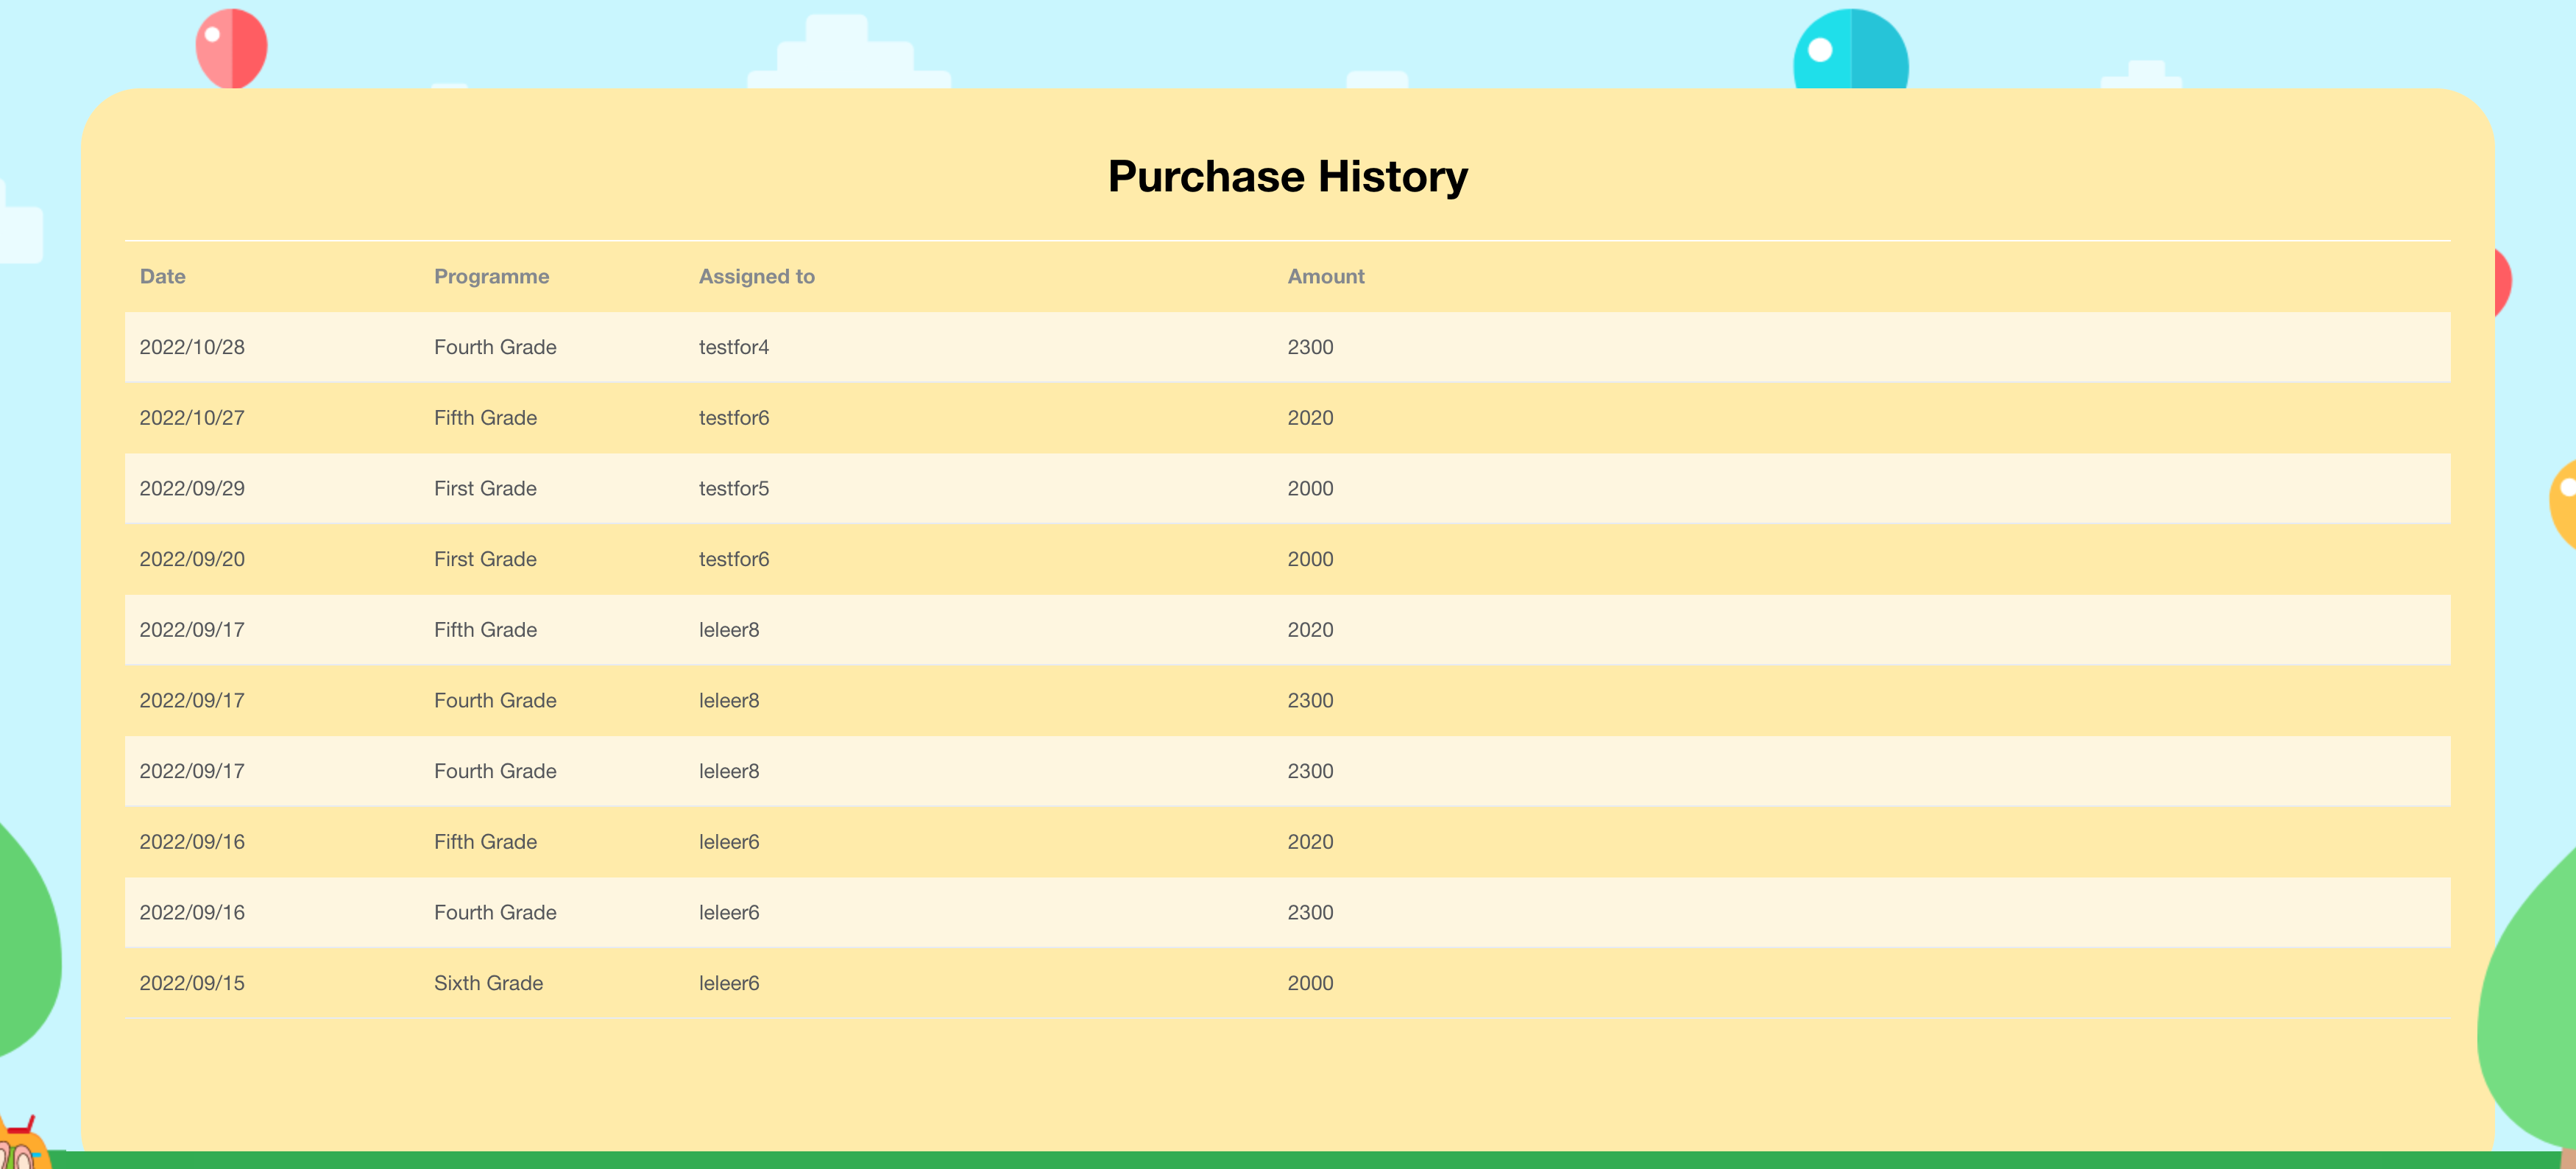
Task: Select the 2022/09/20 date cell
Action: point(192,559)
